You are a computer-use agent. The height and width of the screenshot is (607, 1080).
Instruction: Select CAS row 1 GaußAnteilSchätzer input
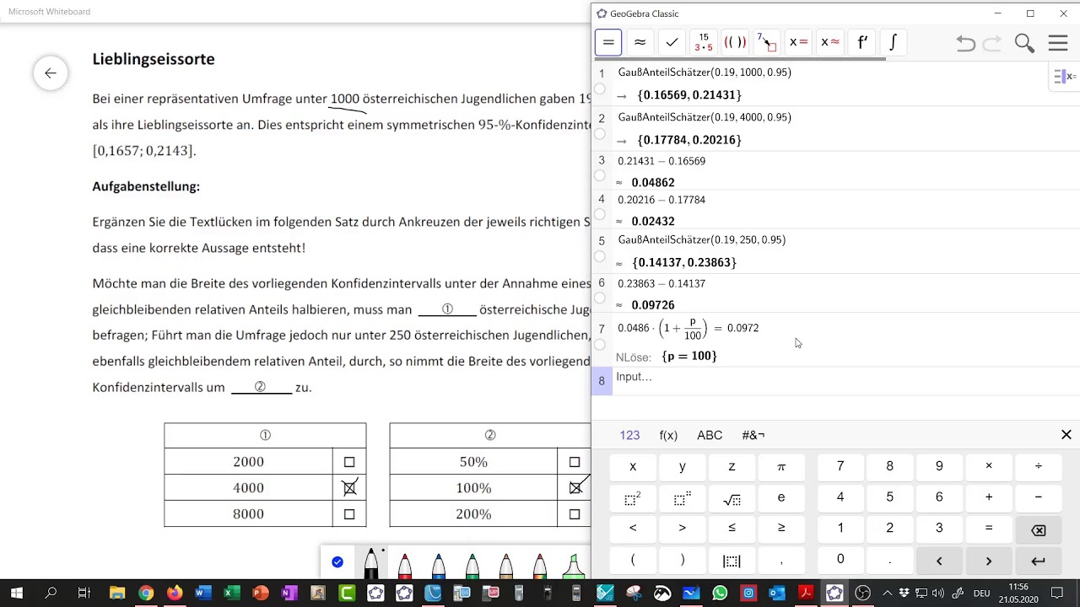pos(705,73)
